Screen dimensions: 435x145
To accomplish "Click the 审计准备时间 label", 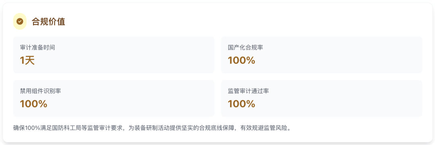I will [37, 47].
